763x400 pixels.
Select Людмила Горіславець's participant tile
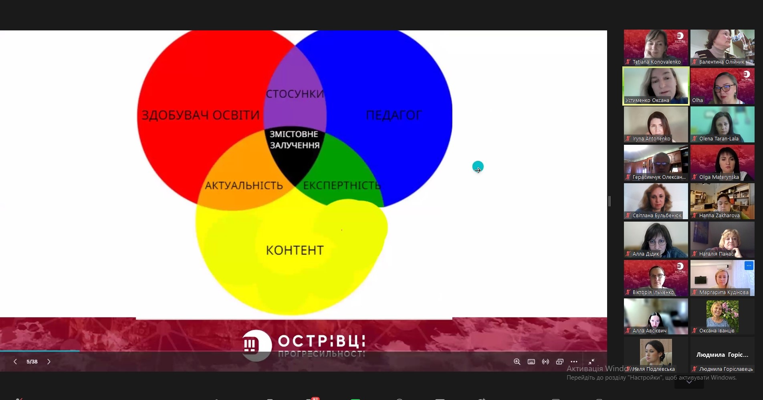click(x=723, y=355)
